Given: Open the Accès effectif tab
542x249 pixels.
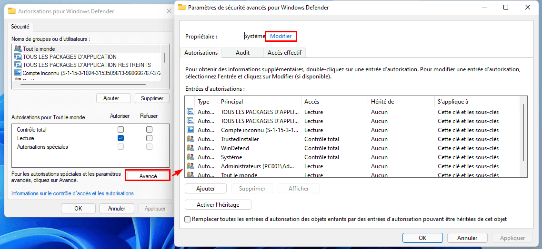Looking at the screenshot, I should (284, 53).
